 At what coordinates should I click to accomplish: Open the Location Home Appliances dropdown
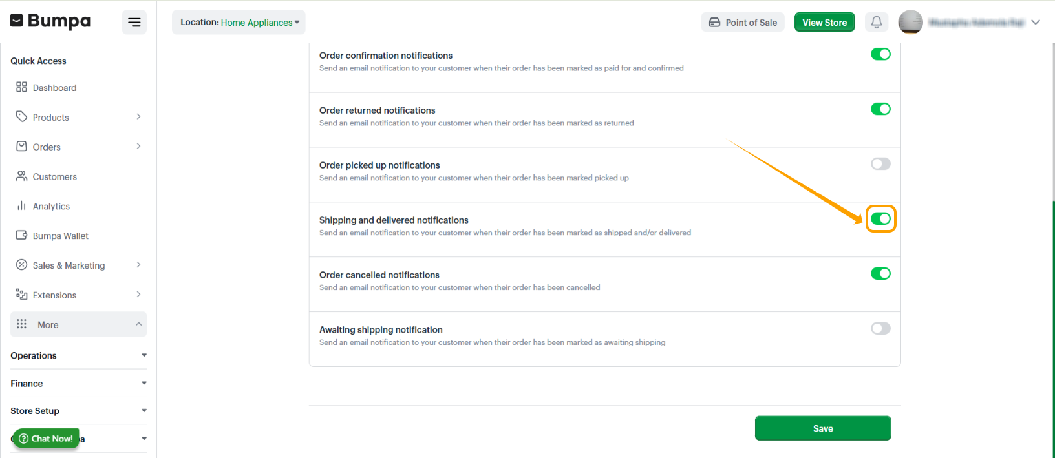[239, 22]
